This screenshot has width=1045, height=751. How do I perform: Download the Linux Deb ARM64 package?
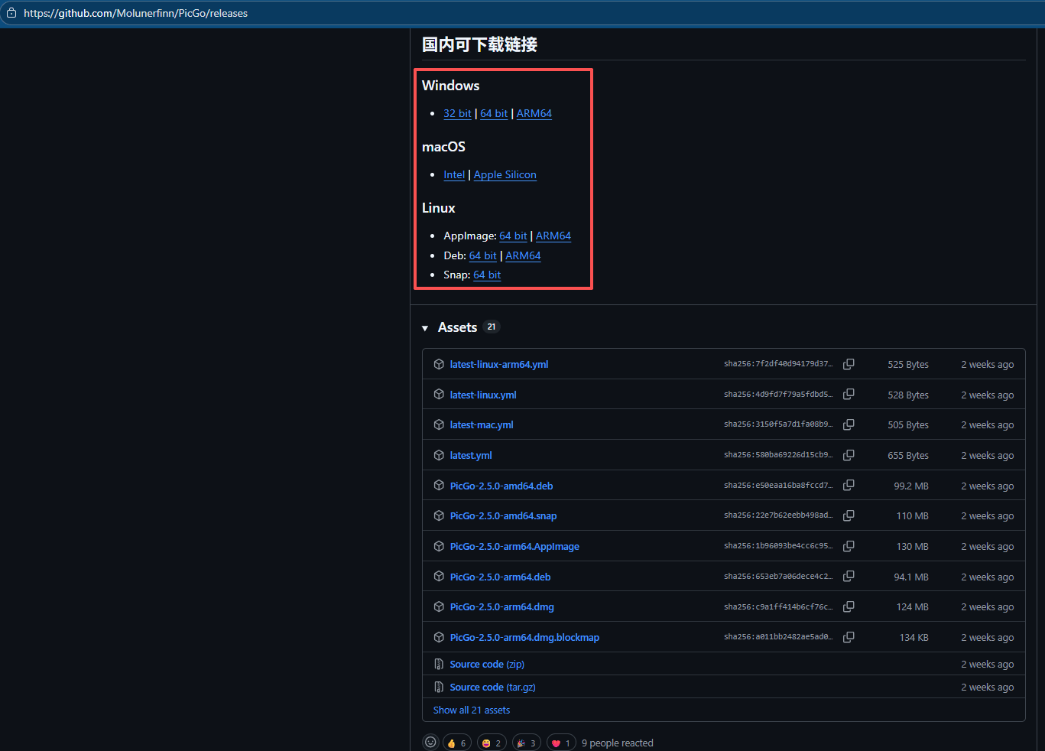523,255
